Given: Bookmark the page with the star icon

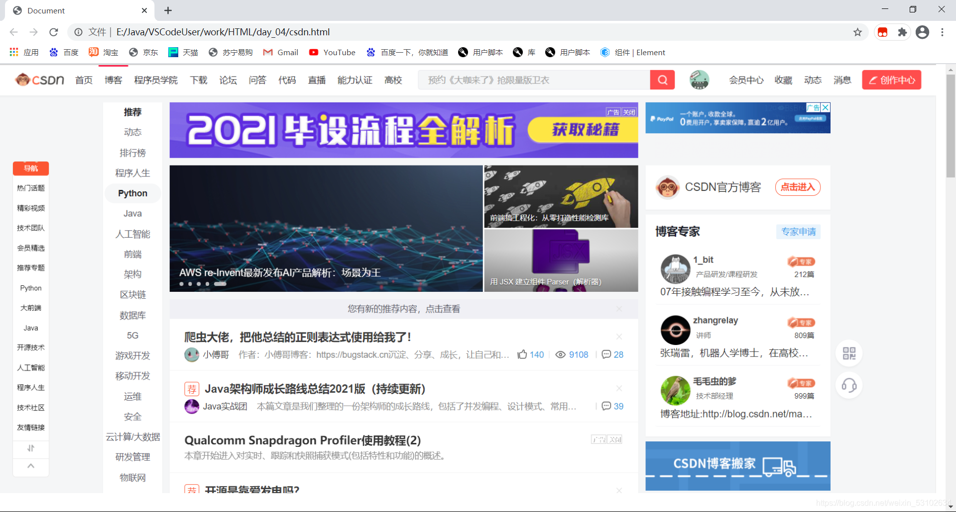Looking at the screenshot, I should tap(857, 32).
